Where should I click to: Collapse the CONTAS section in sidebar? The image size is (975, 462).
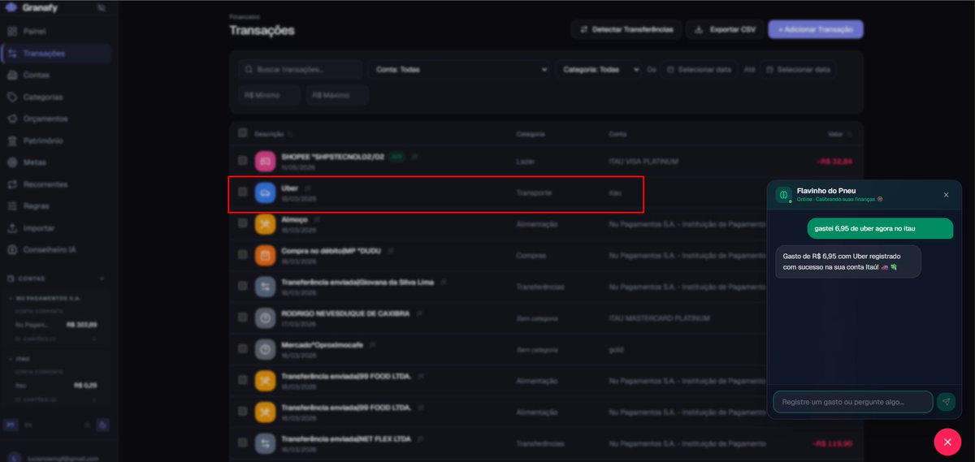coord(102,278)
